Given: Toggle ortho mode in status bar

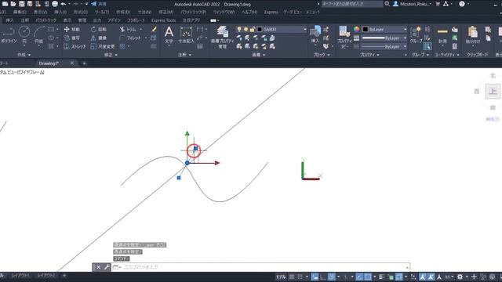Looking at the screenshot, I should (323, 277).
